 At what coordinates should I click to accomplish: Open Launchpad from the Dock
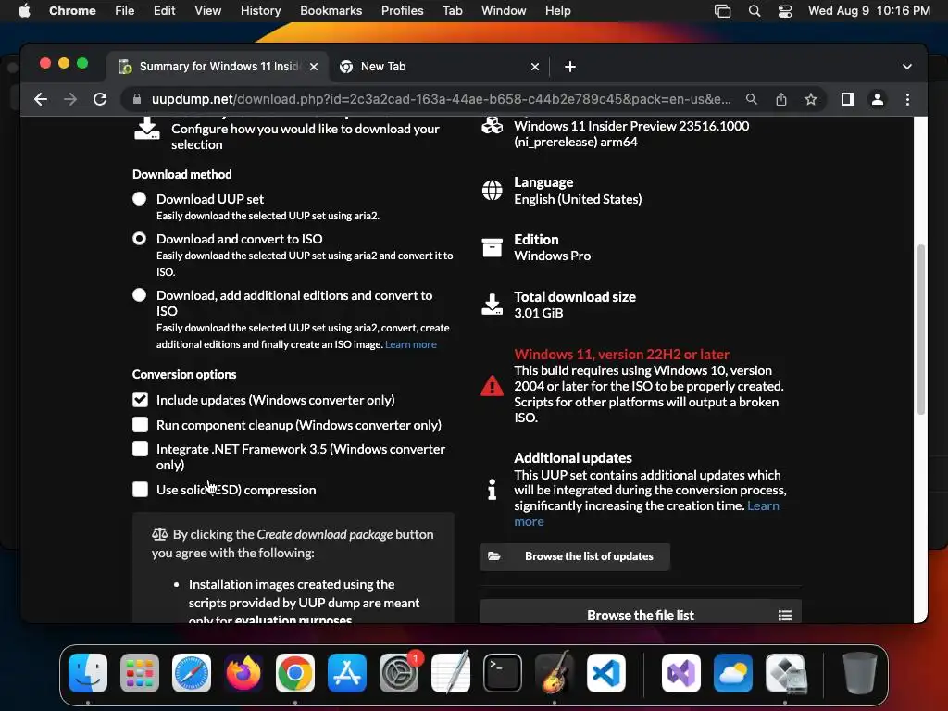(140, 672)
